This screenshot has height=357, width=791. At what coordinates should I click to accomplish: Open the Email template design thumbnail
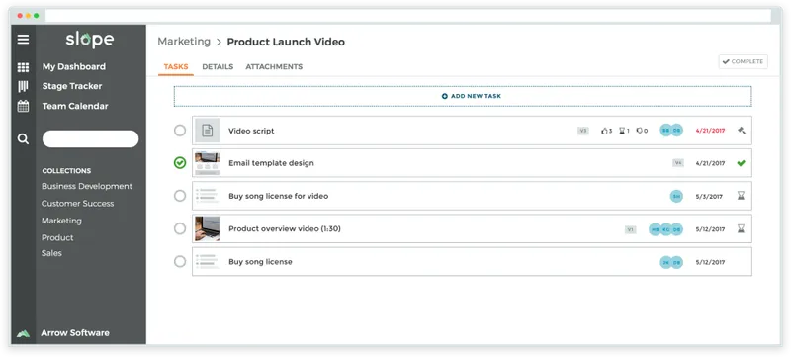208,163
